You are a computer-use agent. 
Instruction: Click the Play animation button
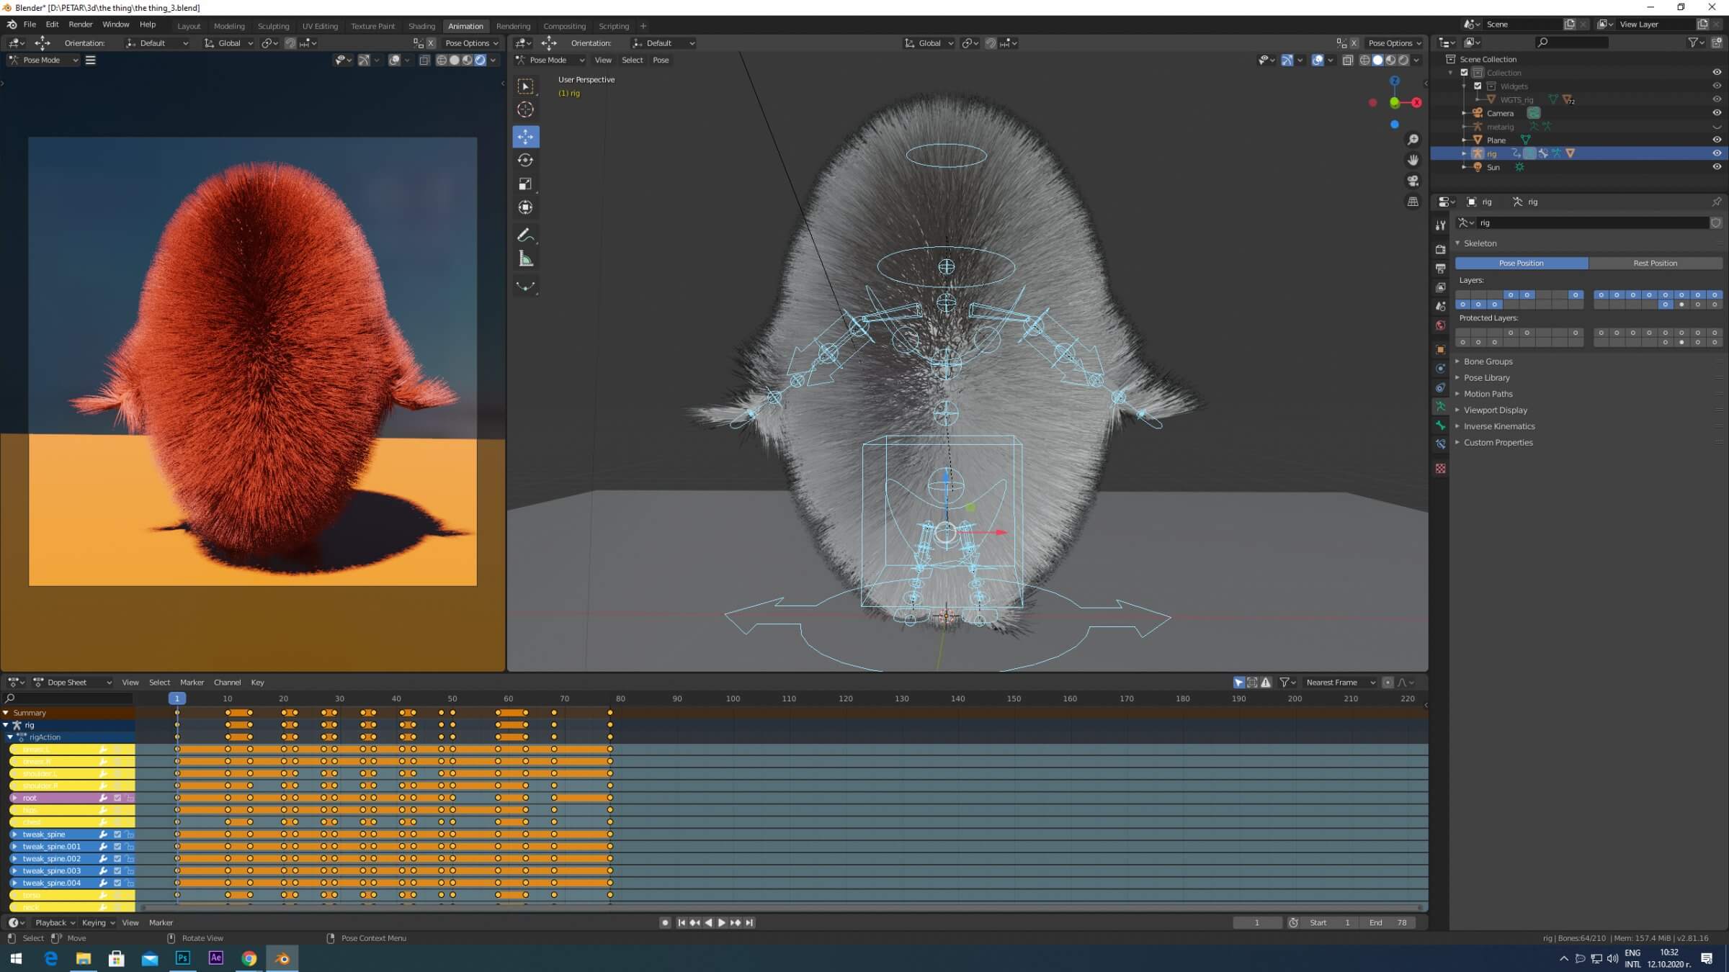pyautogui.click(x=722, y=922)
